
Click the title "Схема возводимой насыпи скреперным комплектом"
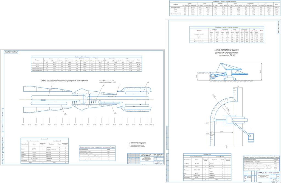pos(65,81)
